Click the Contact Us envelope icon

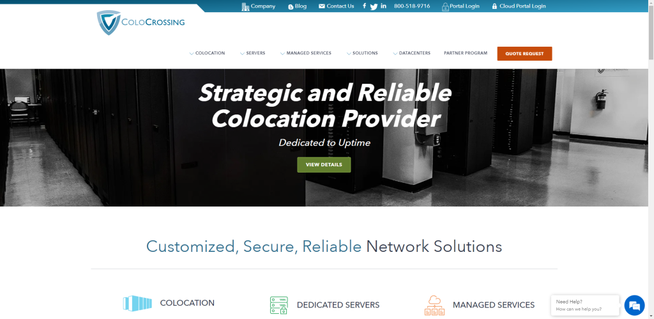point(322,6)
